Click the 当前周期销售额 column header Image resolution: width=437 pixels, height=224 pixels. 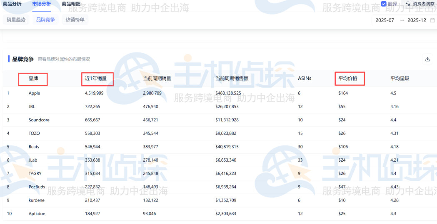point(232,79)
